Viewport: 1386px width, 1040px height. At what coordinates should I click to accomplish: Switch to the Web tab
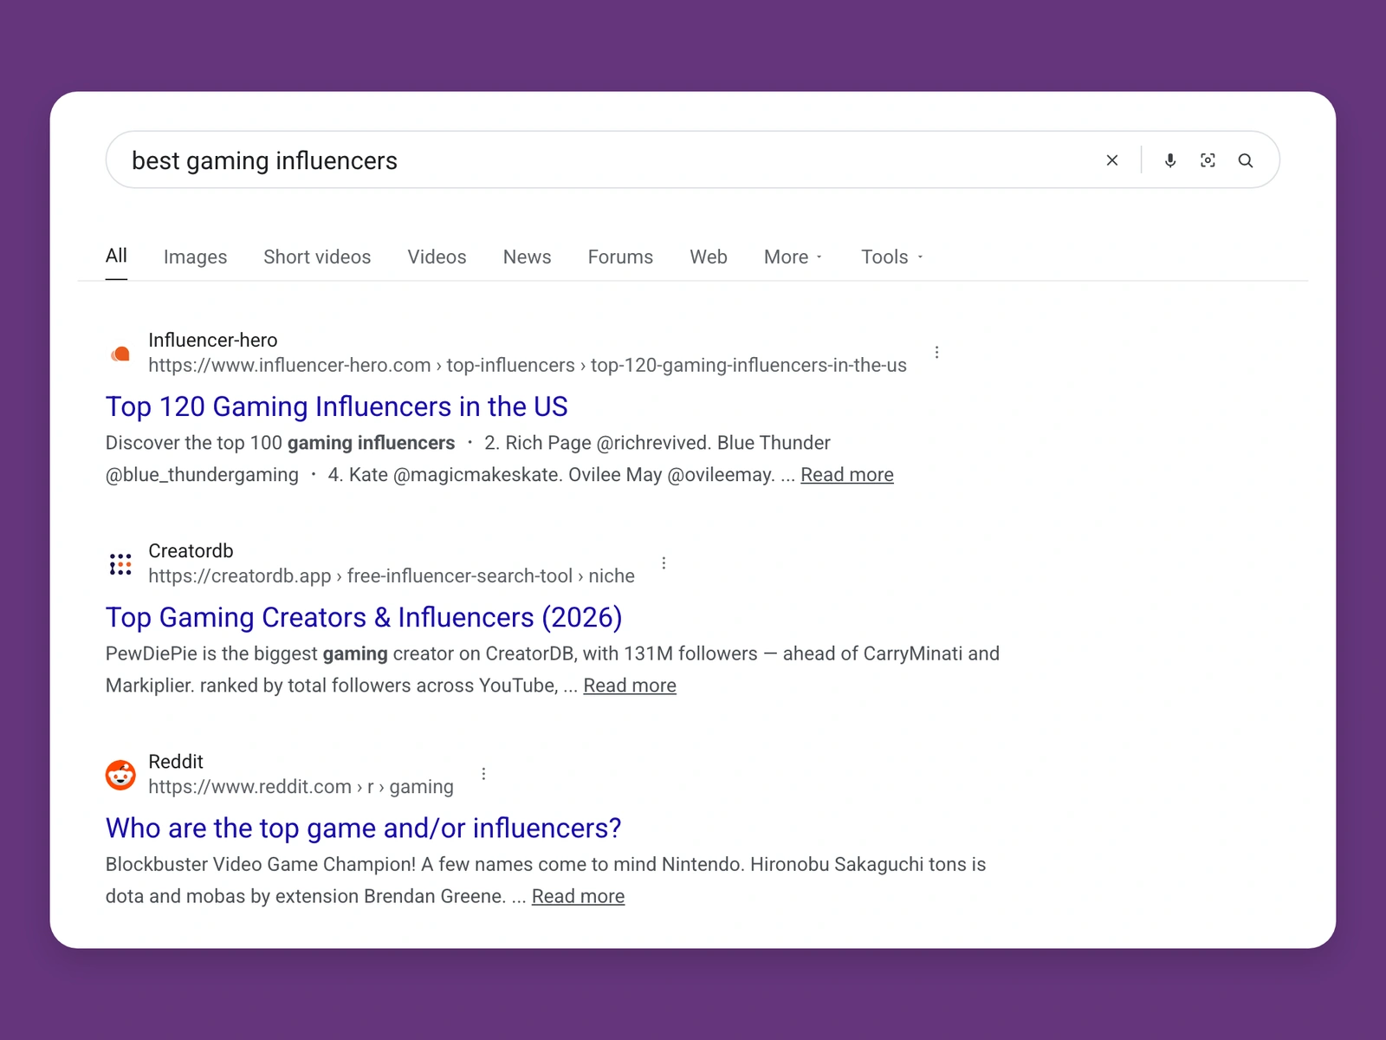click(709, 257)
